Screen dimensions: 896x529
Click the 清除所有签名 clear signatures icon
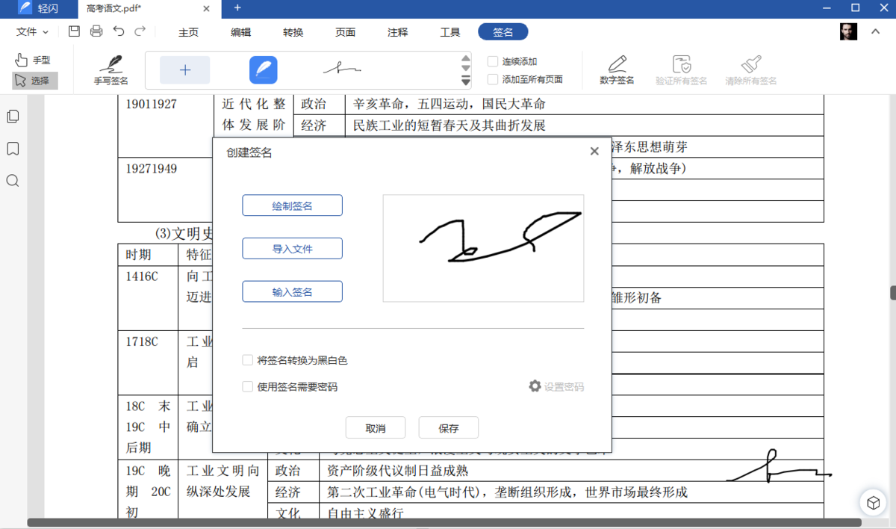751,69
